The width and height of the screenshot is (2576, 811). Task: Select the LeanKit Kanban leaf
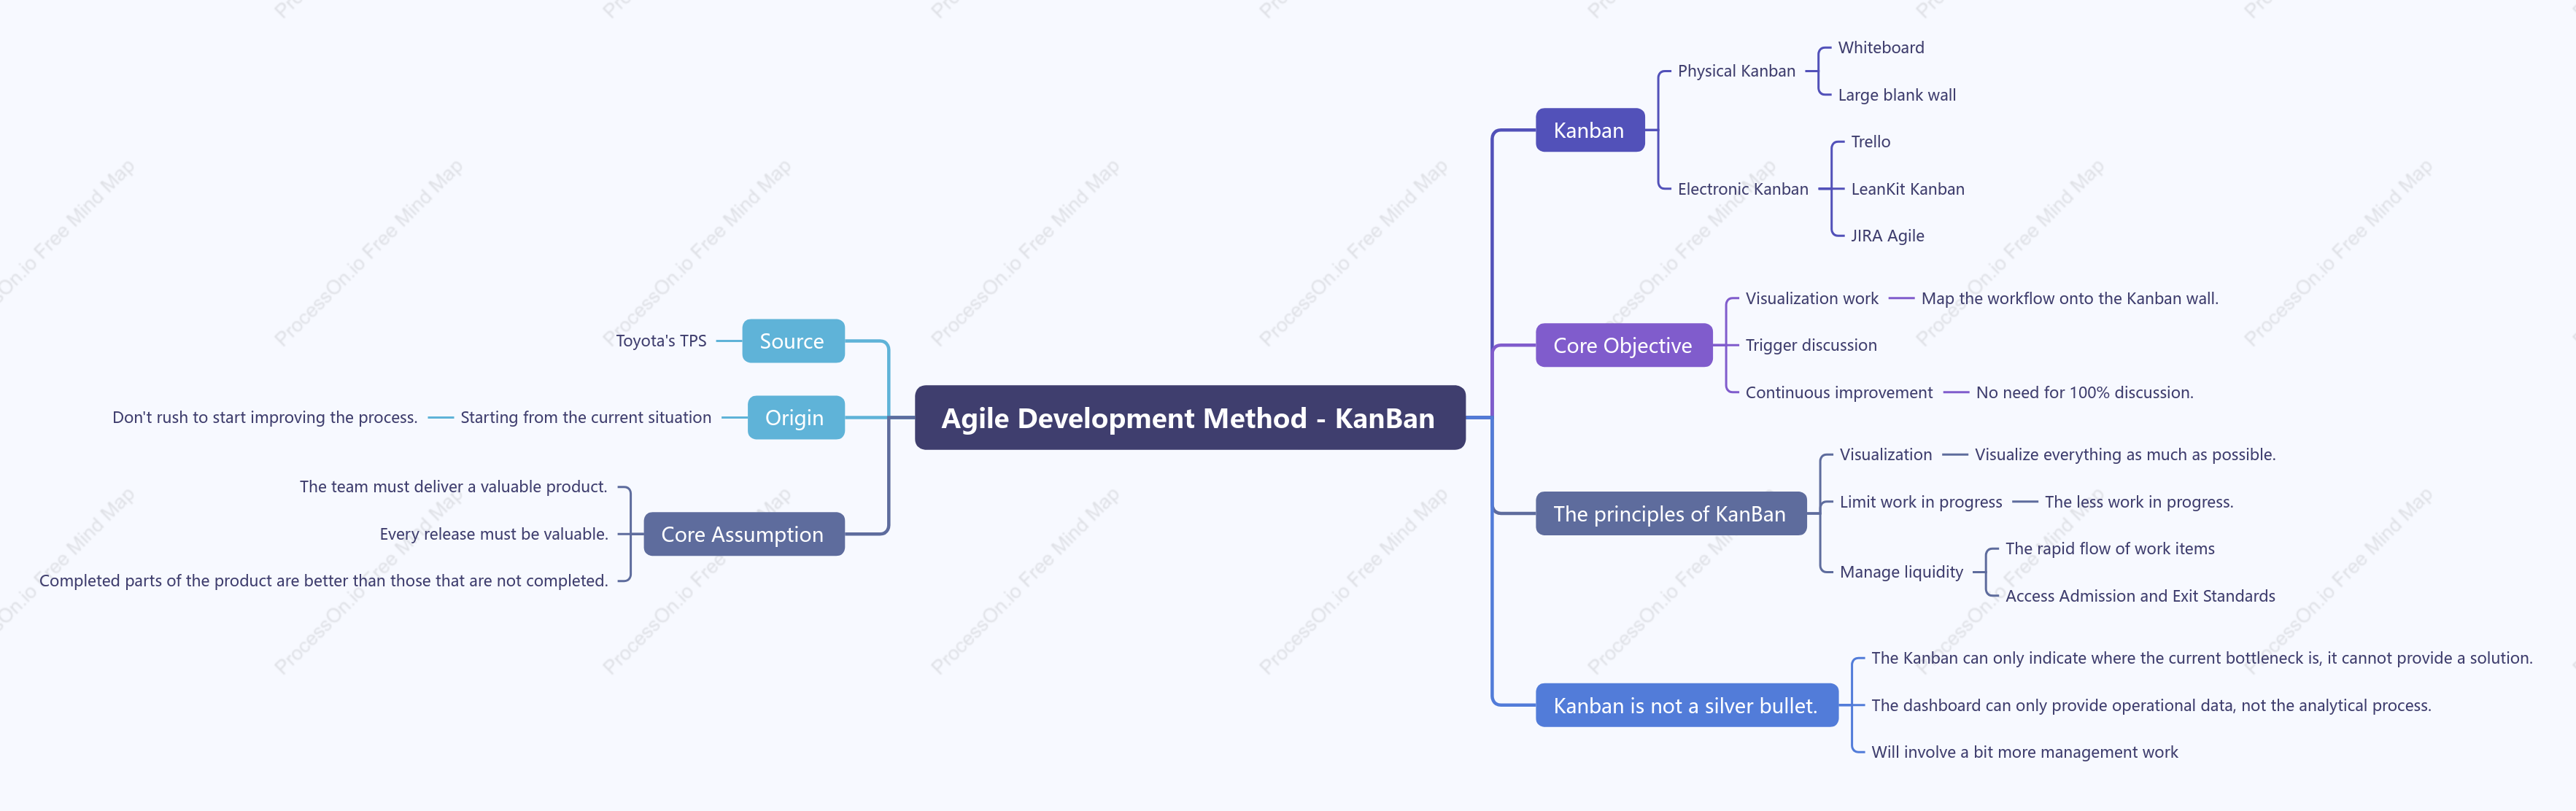point(1907,189)
